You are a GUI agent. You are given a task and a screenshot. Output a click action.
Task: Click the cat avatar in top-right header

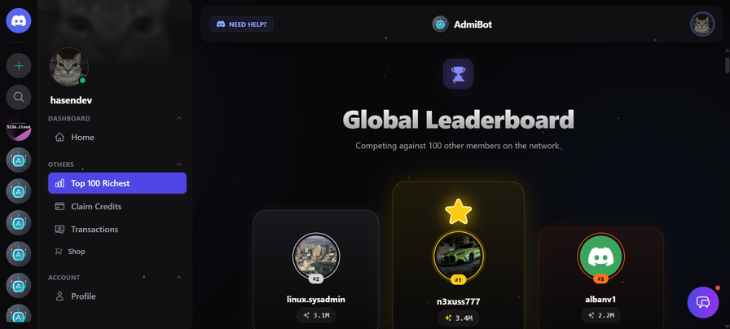[x=702, y=24]
